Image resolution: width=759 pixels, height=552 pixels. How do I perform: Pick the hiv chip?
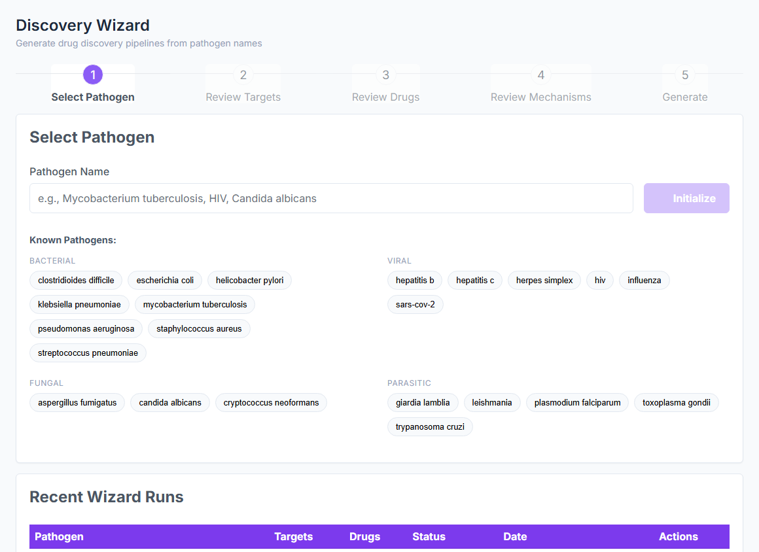click(x=600, y=280)
